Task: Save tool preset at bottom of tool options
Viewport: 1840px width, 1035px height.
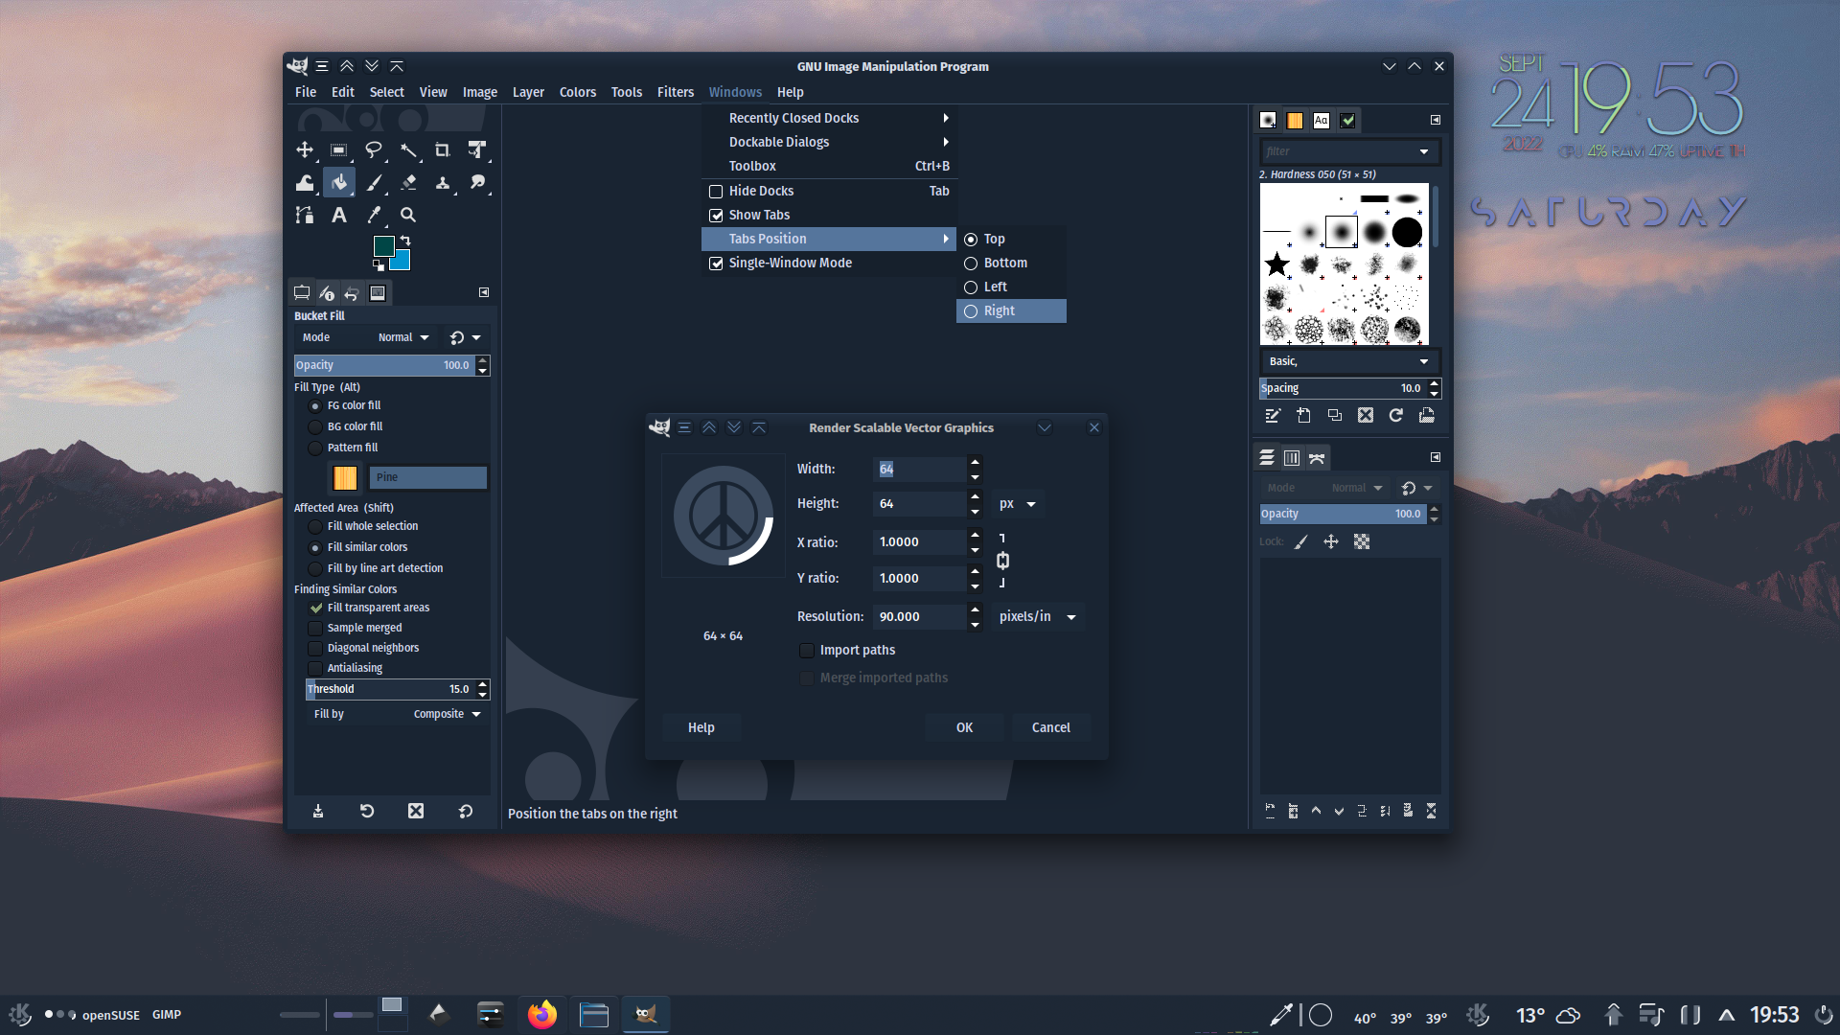Action: tap(318, 811)
